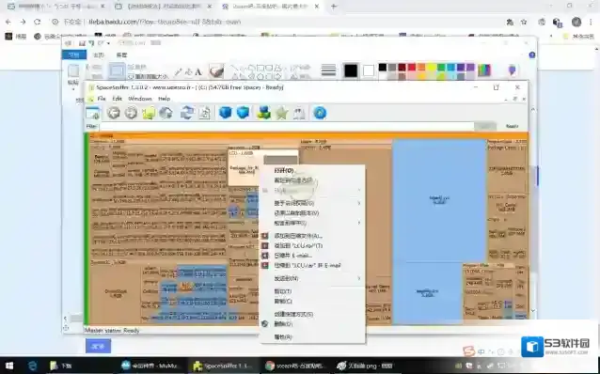This screenshot has width=600, height=374.
Task: Open line Size options in Paint
Action: 329,70
